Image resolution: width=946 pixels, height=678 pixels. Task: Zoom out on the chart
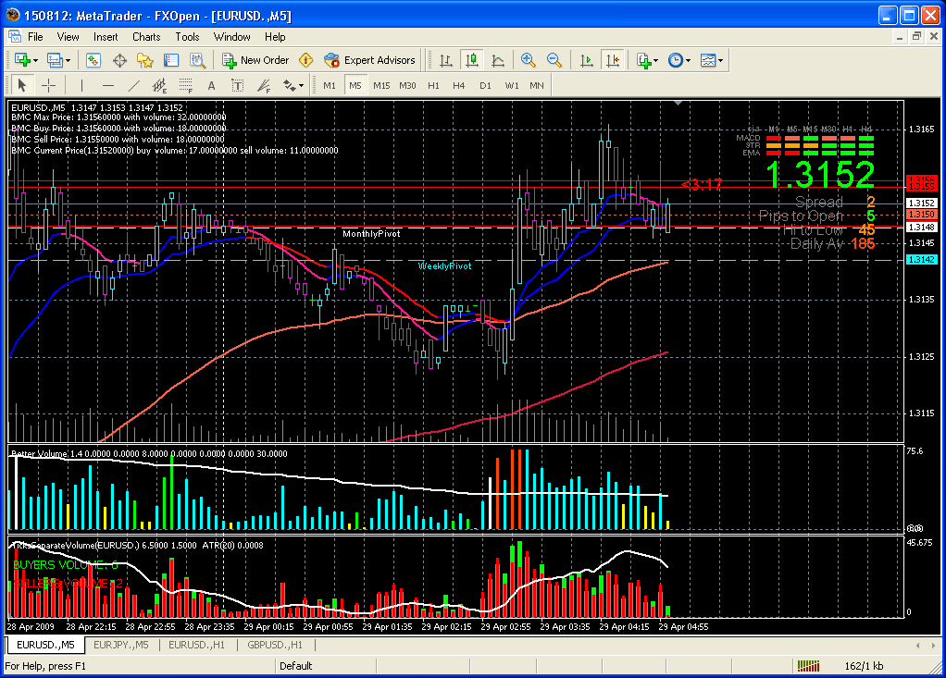[x=554, y=60]
